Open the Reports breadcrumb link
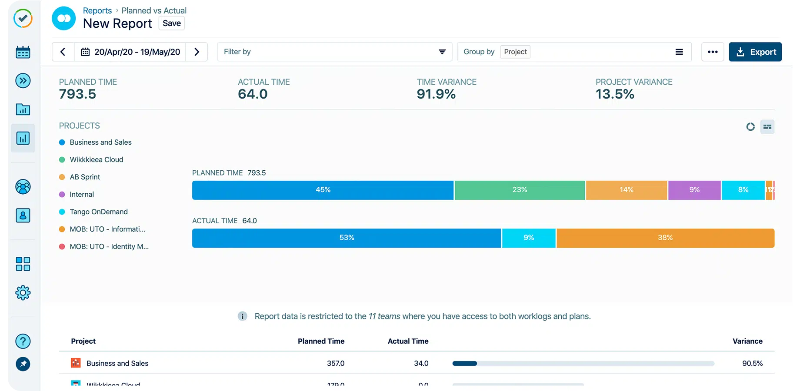 pos(97,10)
